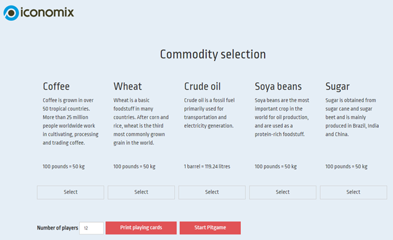Select the Crude oil commodity
The height and width of the screenshot is (240, 393).
point(212,192)
